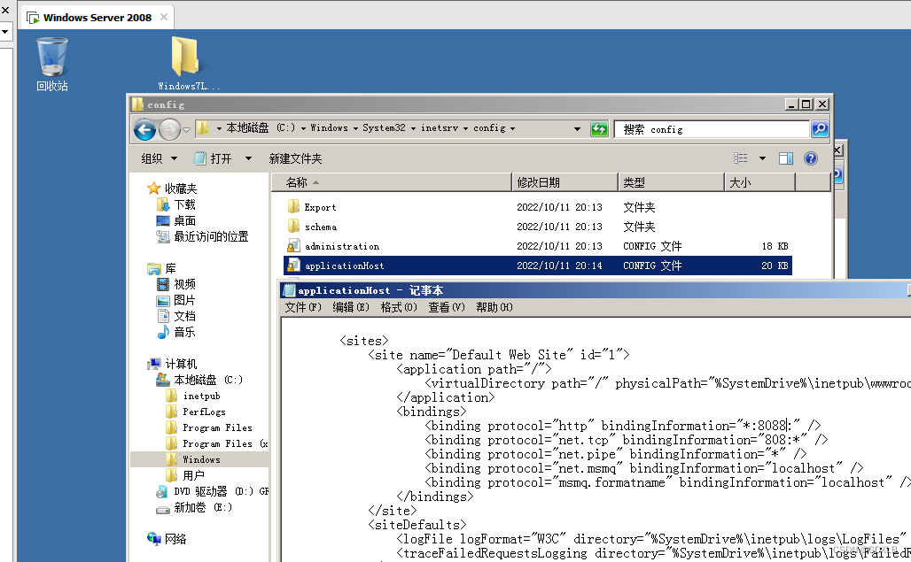Click 本地磁盘 (C:) in address breadcrumb
The width and height of the screenshot is (911, 562).
click(x=261, y=128)
